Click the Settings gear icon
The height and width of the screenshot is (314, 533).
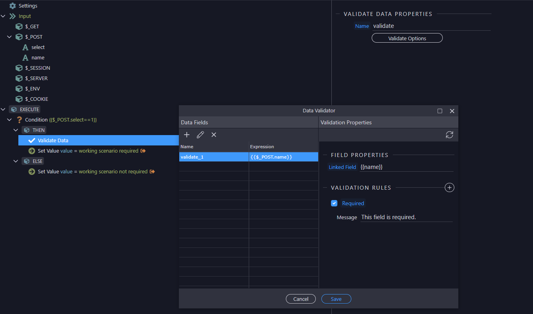tap(13, 6)
